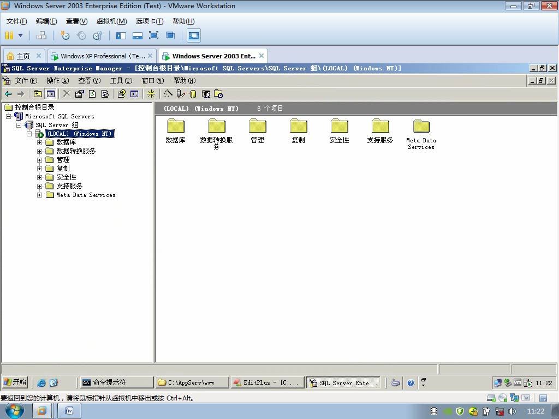
Task: Click the Help question-mark toolbar icon
Action: tap(121, 94)
